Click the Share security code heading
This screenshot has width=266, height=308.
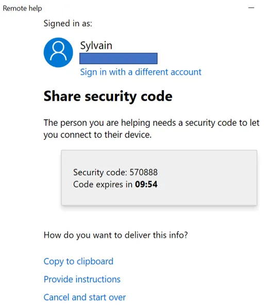(x=108, y=96)
